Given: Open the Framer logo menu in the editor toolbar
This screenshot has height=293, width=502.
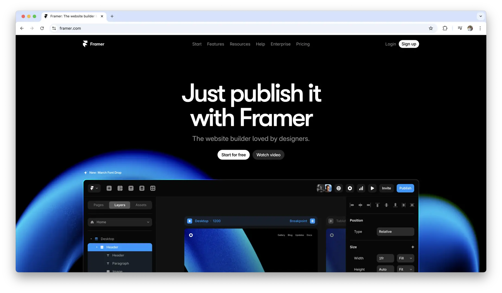Looking at the screenshot, I should pyautogui.click(x=94, y=188).
